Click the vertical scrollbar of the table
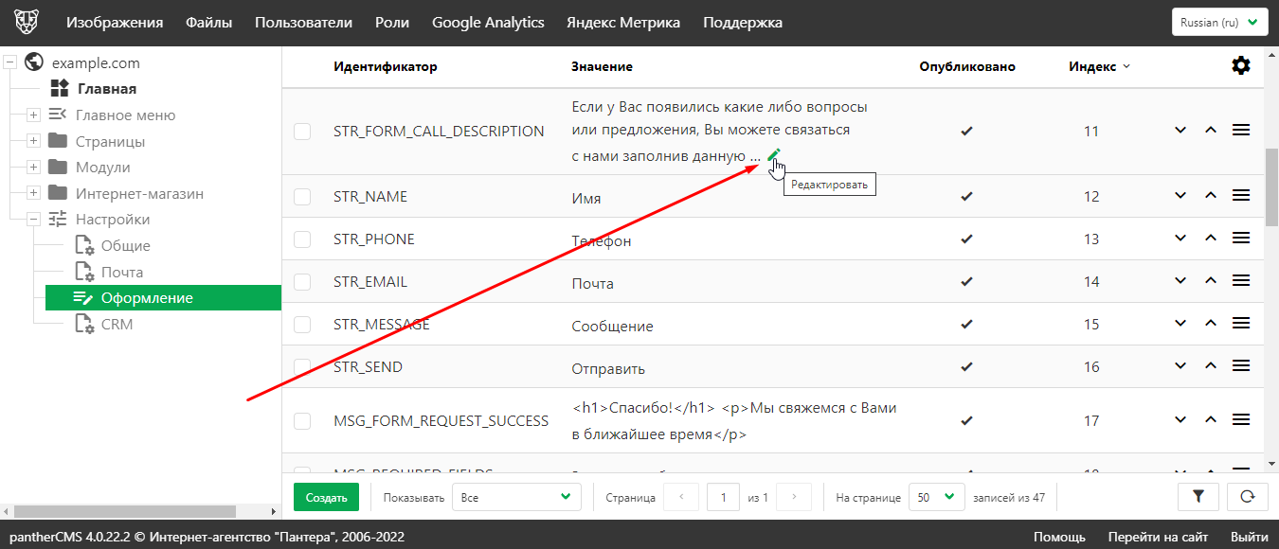The width and height of the screenshot is (1279, 549). coord(1271,189)
